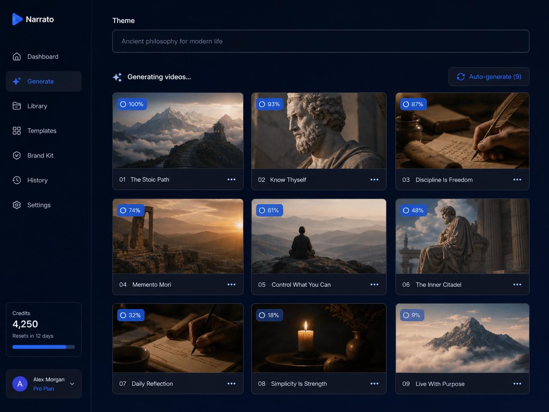
Task: Click the "Theme" label
Action: point(124,21)
